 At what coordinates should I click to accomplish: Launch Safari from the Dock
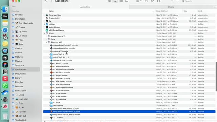click(x=5, y=30)
